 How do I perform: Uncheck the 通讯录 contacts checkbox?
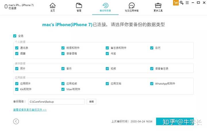point(17,48)
